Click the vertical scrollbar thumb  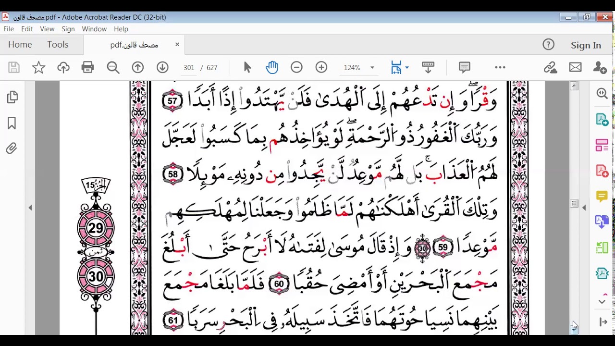tap(574, 204)
